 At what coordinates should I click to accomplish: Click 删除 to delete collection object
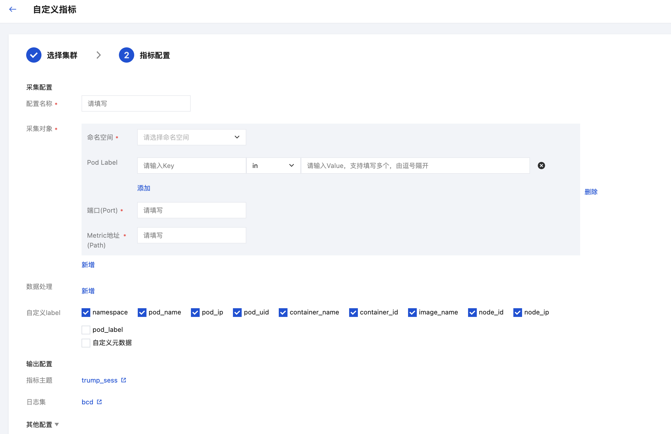(591, 192)
